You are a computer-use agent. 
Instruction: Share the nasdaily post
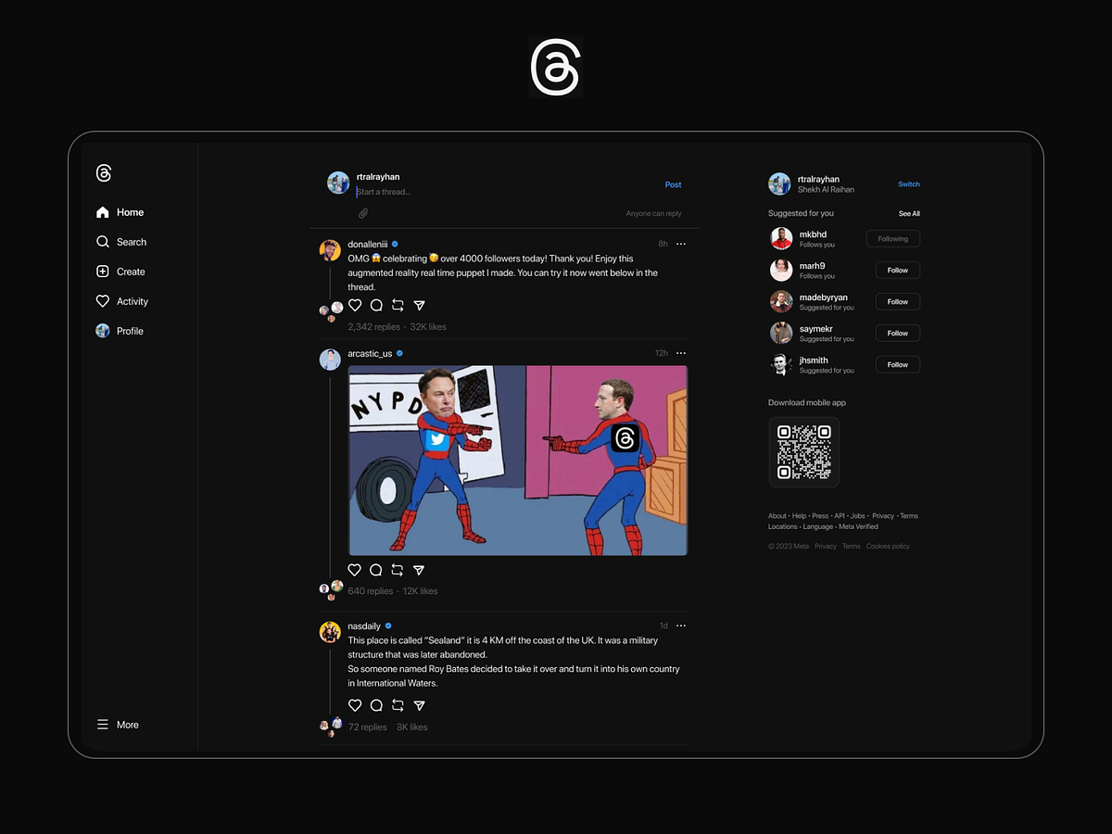(x=419, y=705)
